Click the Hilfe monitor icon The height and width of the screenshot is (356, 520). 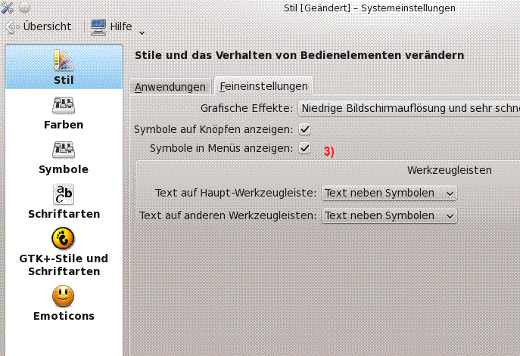coord(98,26)
